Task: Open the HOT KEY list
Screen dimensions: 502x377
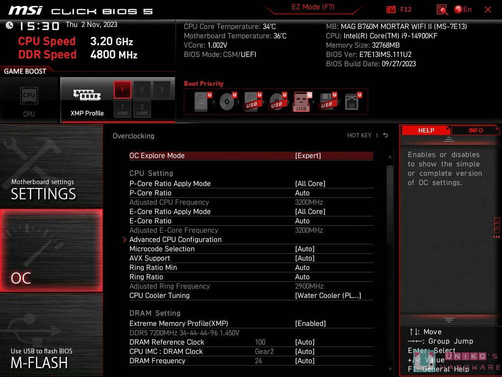Action: pos(359,135)
